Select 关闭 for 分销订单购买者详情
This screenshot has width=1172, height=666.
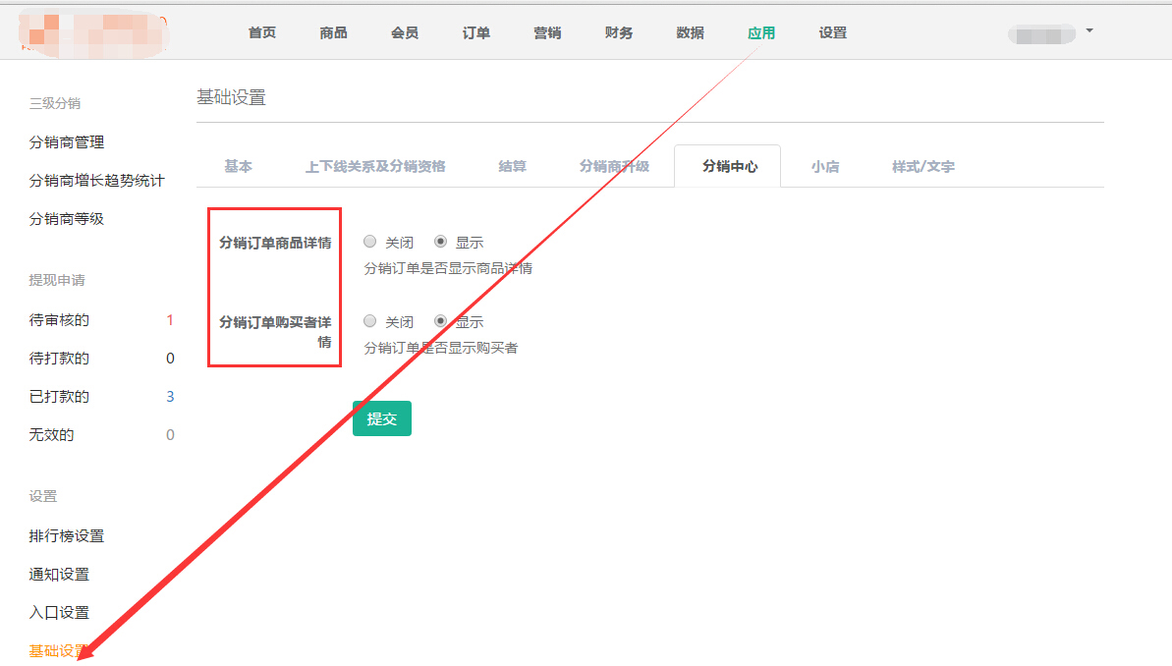point(370,321)
